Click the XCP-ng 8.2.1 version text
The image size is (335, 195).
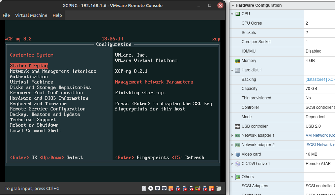pyautogui.click(x=131, y=71)
